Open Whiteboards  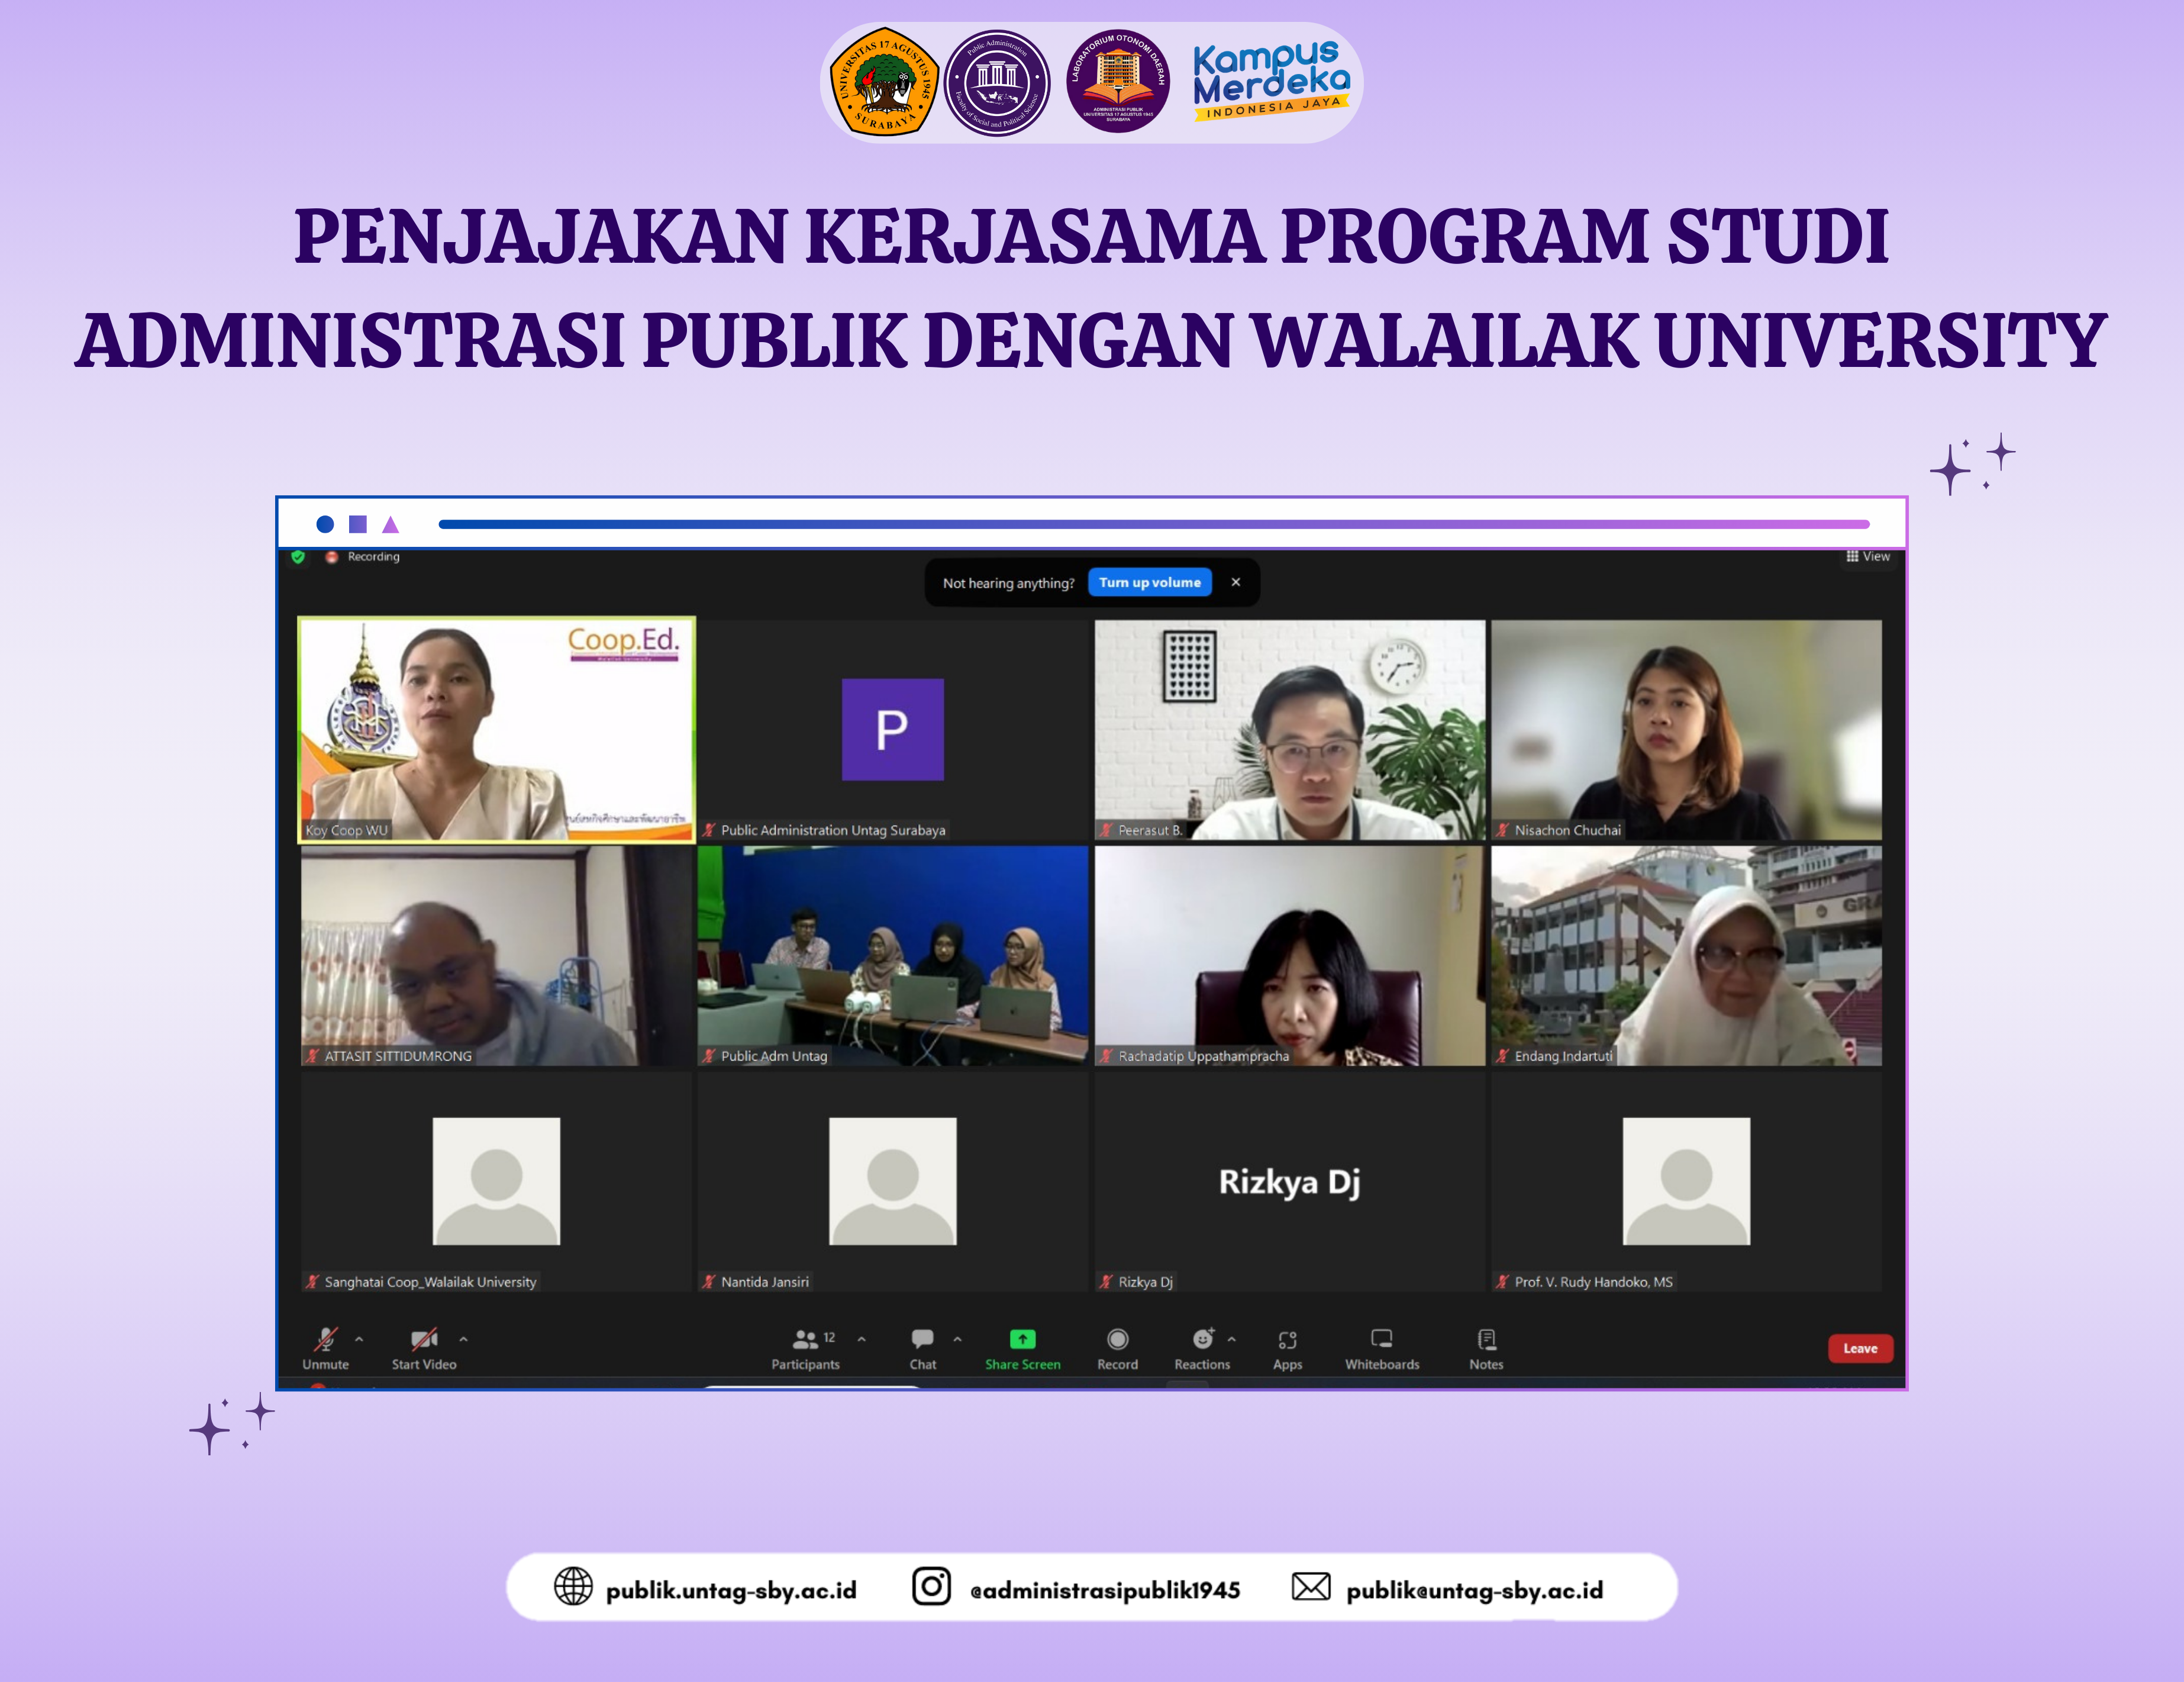pyautogui.click(x=1381, y=1348)
